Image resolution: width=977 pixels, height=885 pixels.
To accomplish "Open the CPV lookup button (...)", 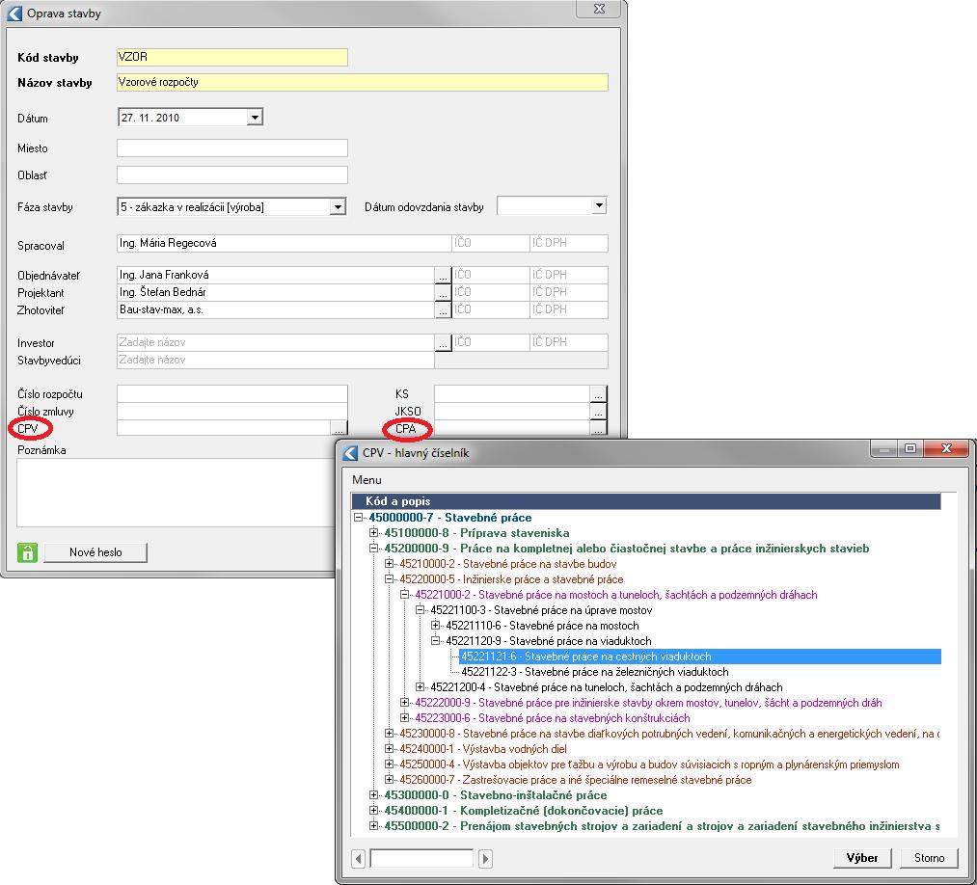I will [339, 428].
